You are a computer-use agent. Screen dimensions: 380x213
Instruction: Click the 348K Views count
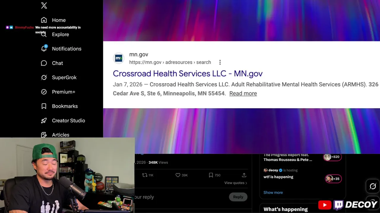coord(158,162)
